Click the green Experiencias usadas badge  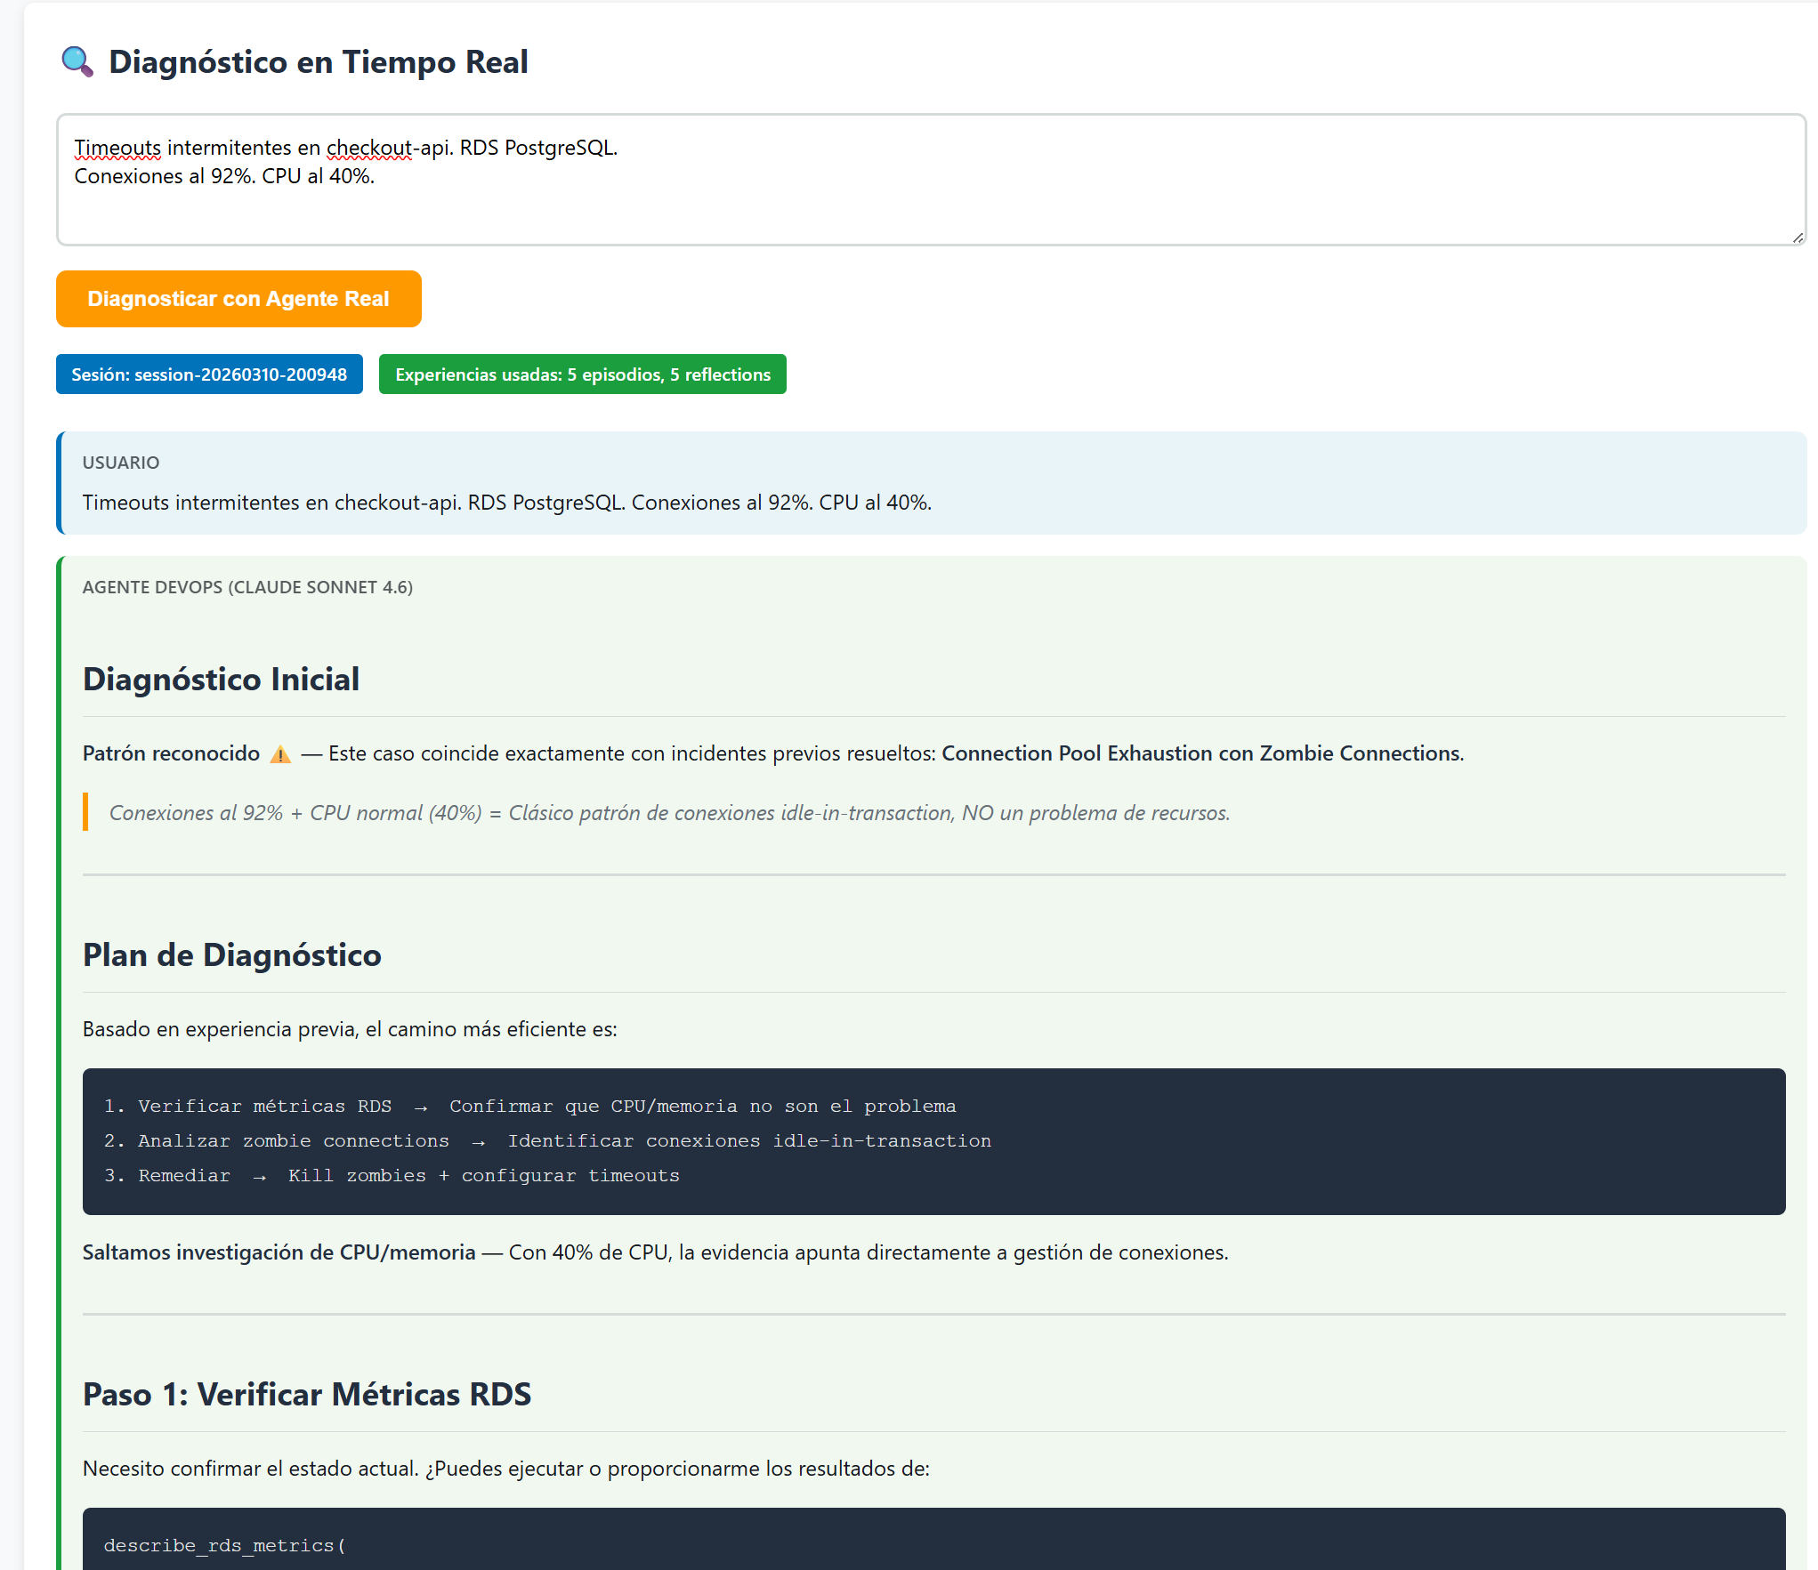(x=582, y=374)
